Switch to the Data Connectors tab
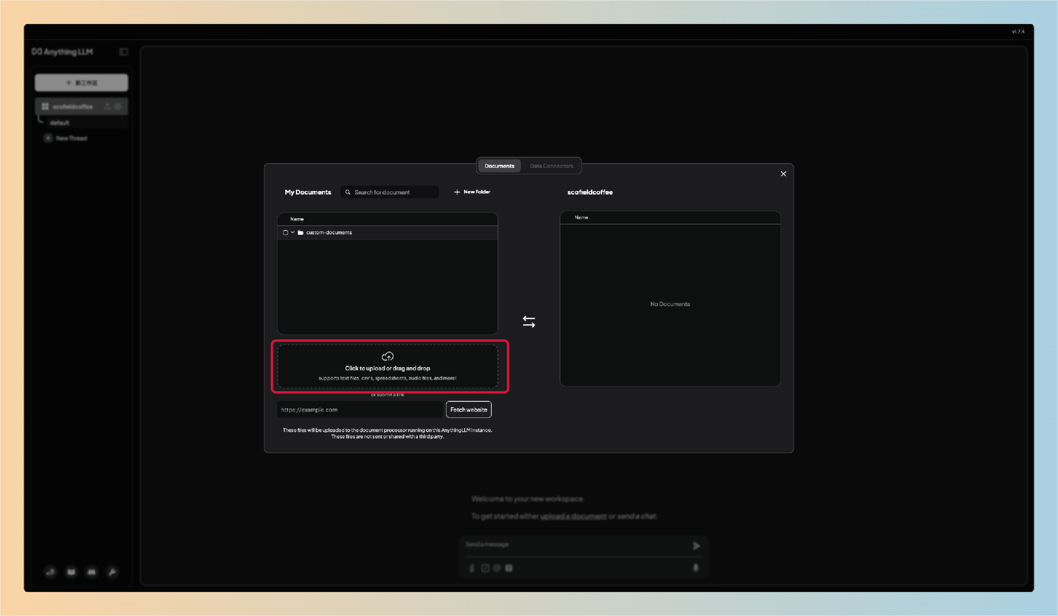The height and width of the screenshot is (616, 1058). (x=551, y=166)
